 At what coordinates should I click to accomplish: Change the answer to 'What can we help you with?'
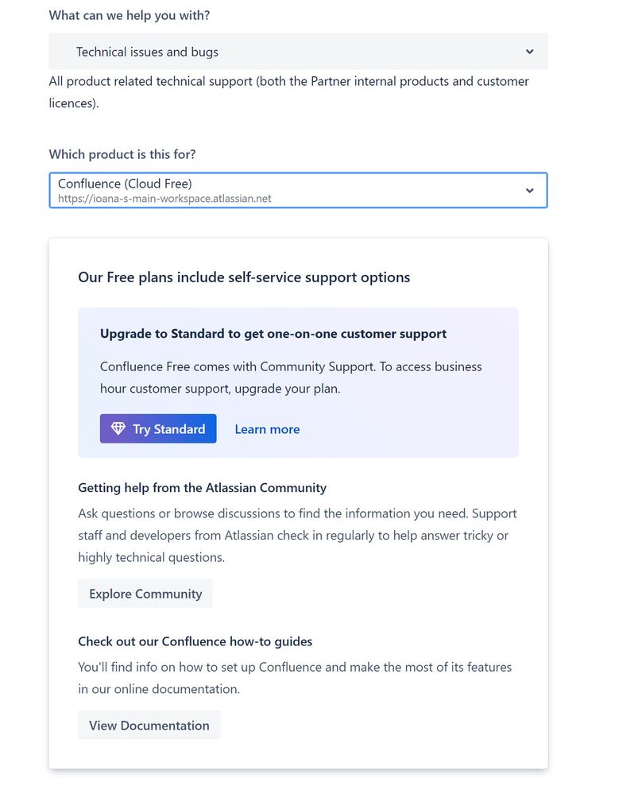[298, 51]
